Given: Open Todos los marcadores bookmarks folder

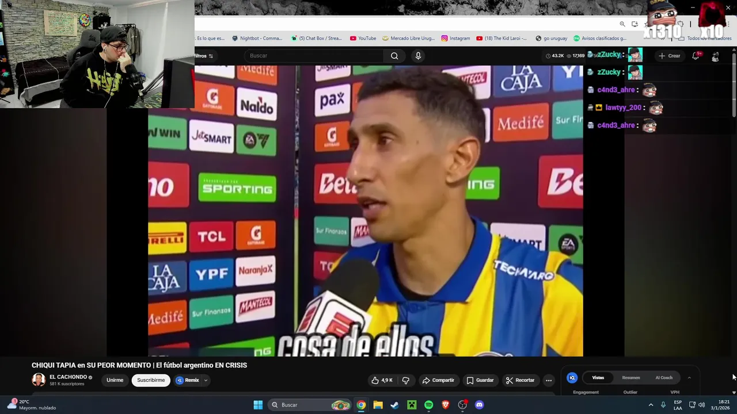Looking at the screenshot, I should 705,39.
